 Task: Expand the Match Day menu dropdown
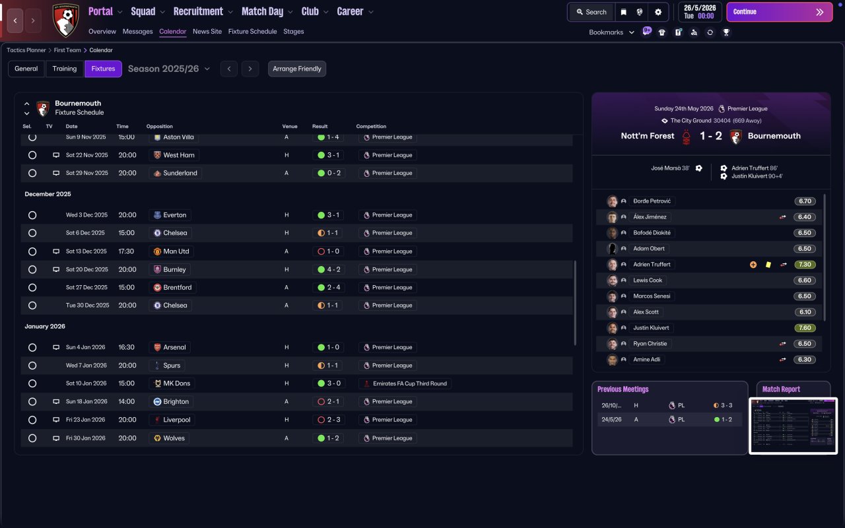coord(291,12)
